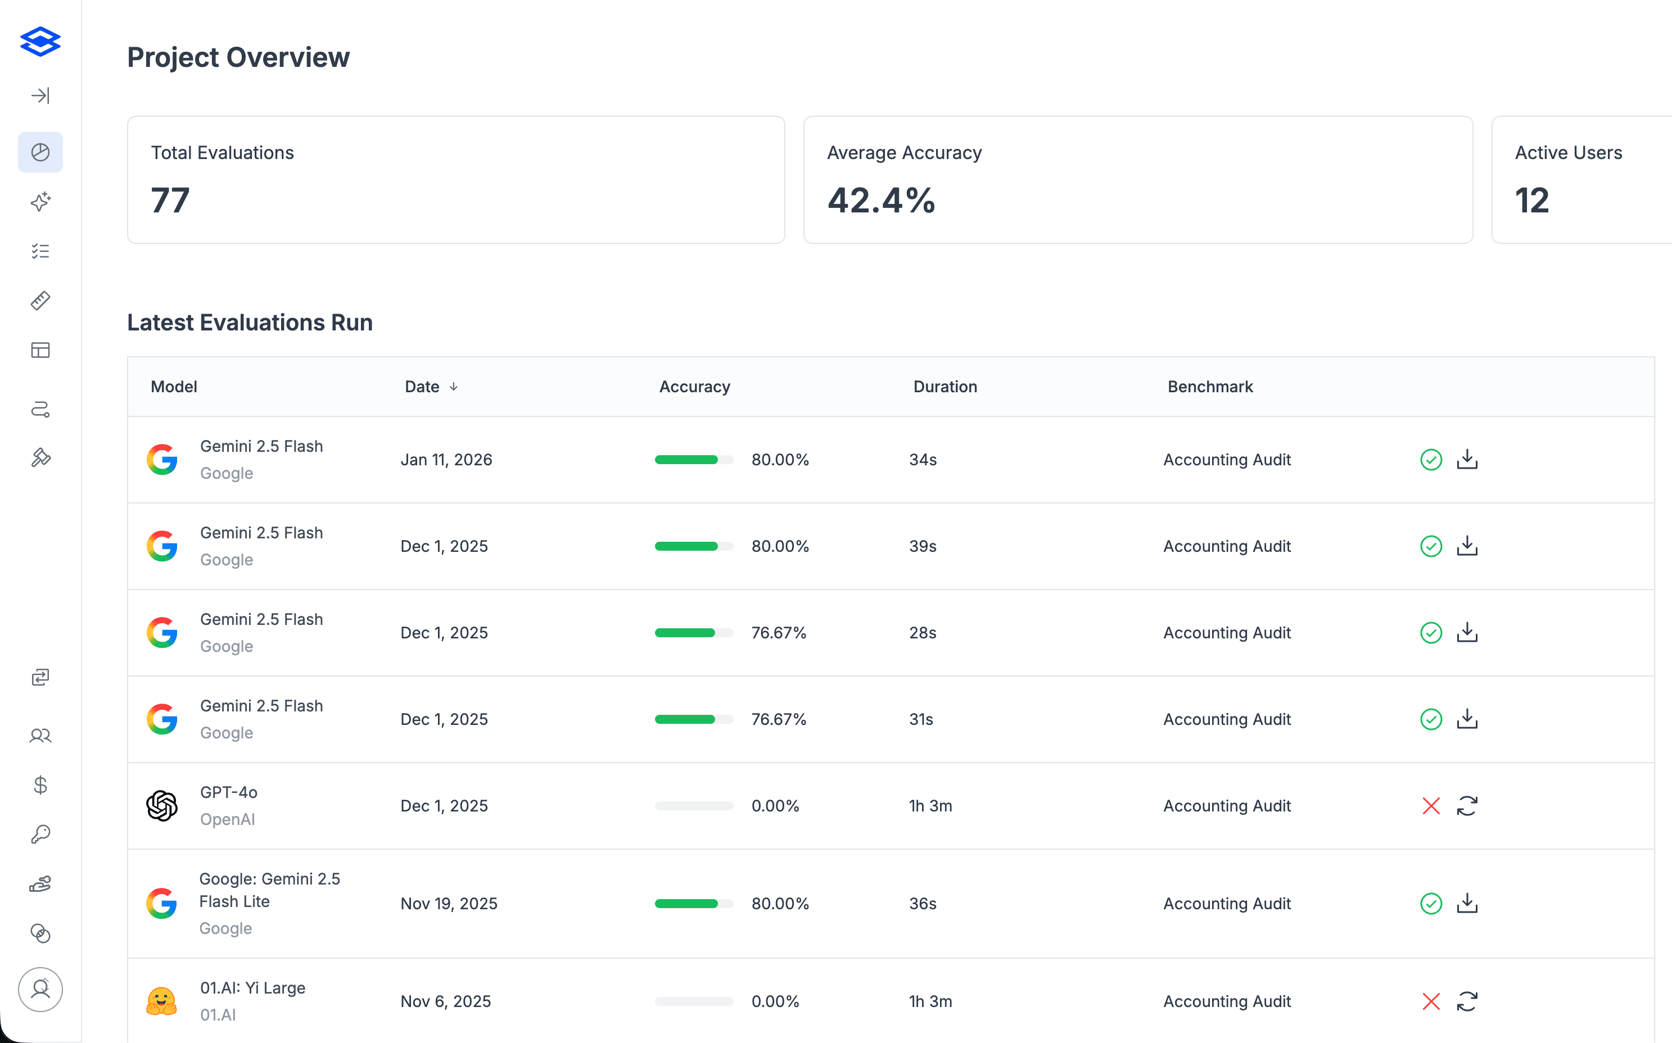Open the checklist icon in sidebar
Viewport: 1672px width, 1043px height.
pos(40,251)
